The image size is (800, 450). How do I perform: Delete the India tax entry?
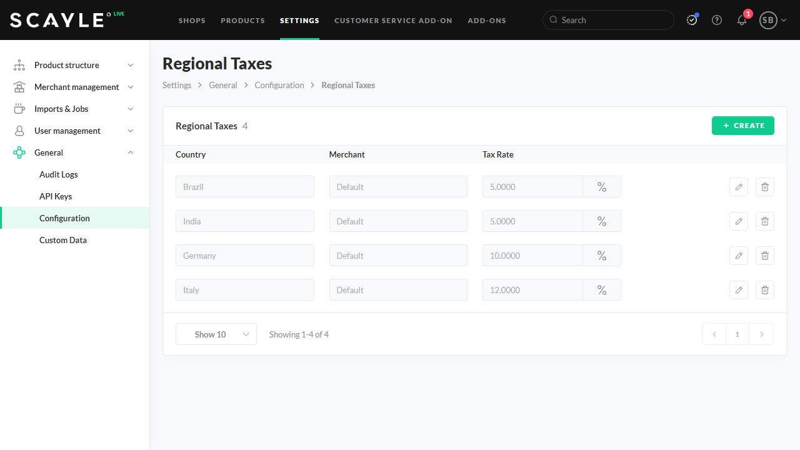click(764, 221)
